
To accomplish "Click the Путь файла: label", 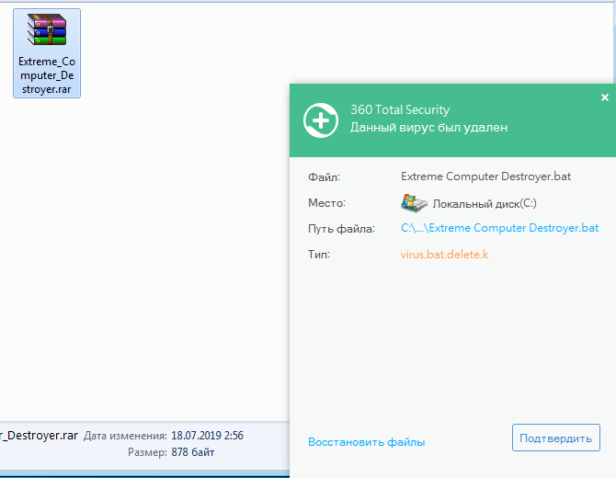I will [x=341, y=229].
